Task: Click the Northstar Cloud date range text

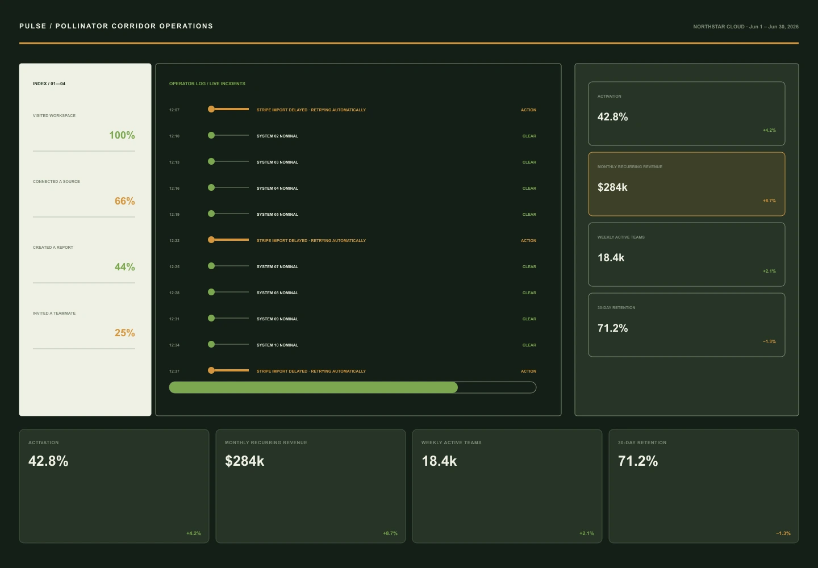Action: (x=746, y=27)
